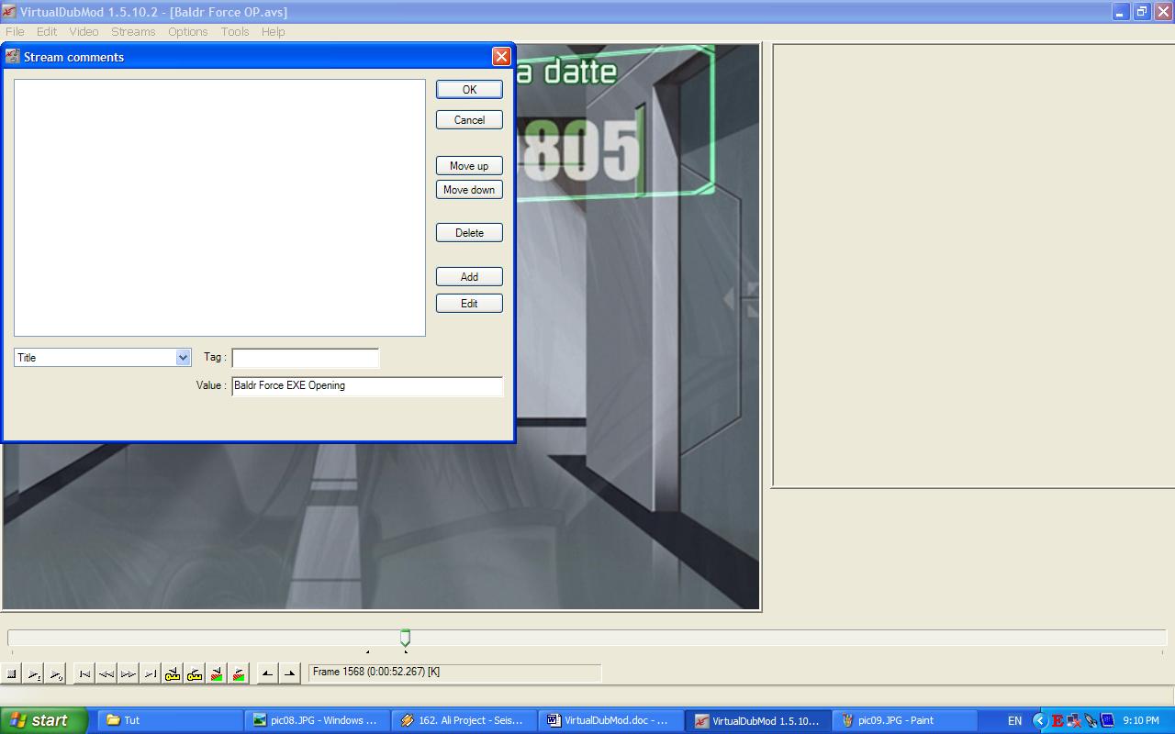Screen dimensions: 1175x734
Task: Expand hidden system tray icons arrow
Action: (x=1040, y=721)
